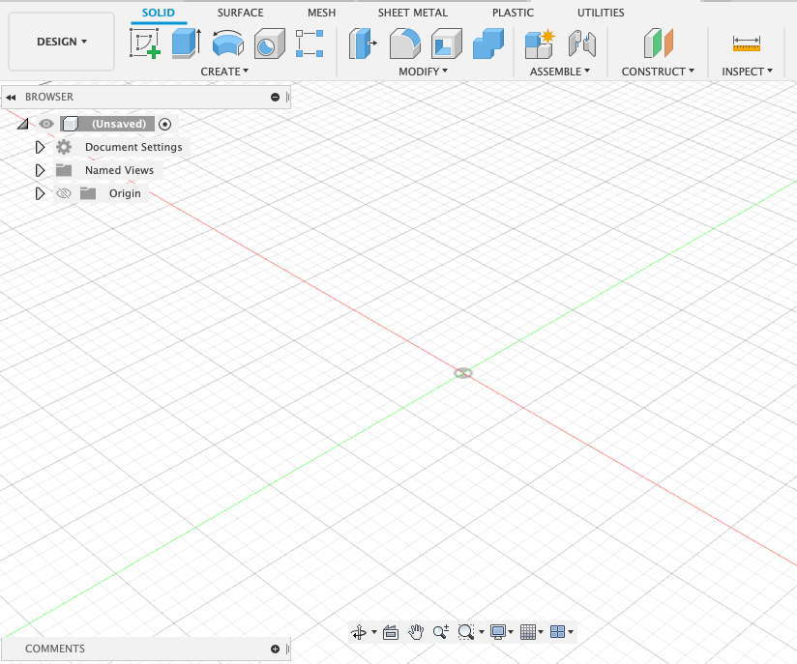Click the Origin folder icon

[88, 193]
